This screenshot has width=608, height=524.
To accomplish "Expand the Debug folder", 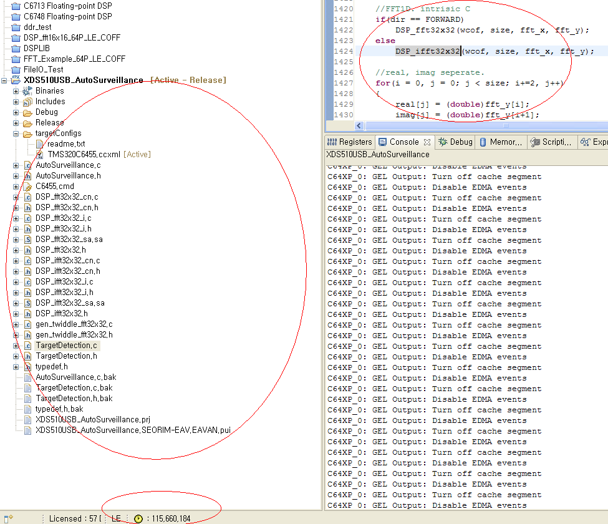I will coord(16,112).
